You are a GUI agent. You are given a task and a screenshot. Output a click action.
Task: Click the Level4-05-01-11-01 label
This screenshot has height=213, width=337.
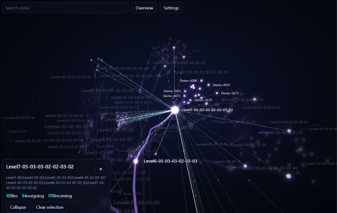[x=212, y=144]
